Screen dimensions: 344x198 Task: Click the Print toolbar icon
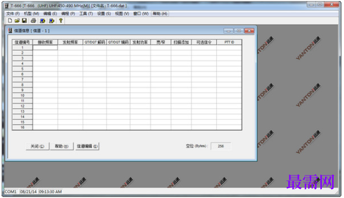(x=33, y=21)
